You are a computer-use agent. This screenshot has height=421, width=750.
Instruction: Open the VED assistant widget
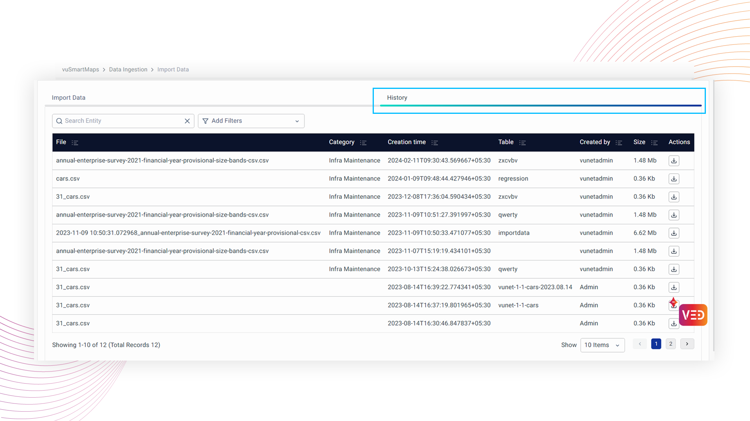click(693, 315)
